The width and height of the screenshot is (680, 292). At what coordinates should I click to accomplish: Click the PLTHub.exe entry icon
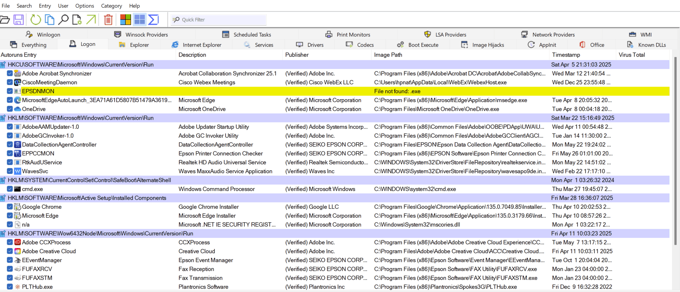coord(17,287)
